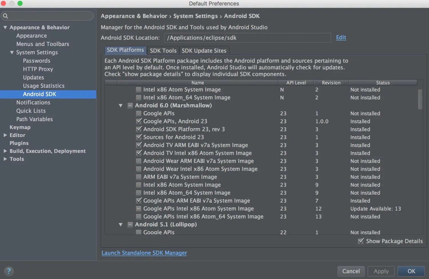This screenshot has height=279, width=429.
Task: Open Notifications settings
Action: click(x=33, y=103)
